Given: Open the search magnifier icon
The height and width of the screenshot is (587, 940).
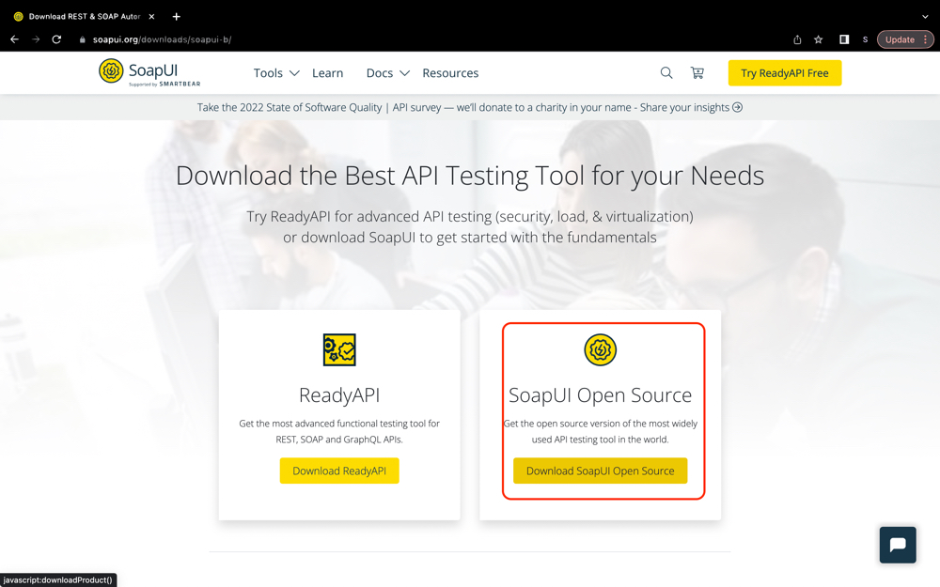Looking at the screenshot, I should [x=666, y=72].
